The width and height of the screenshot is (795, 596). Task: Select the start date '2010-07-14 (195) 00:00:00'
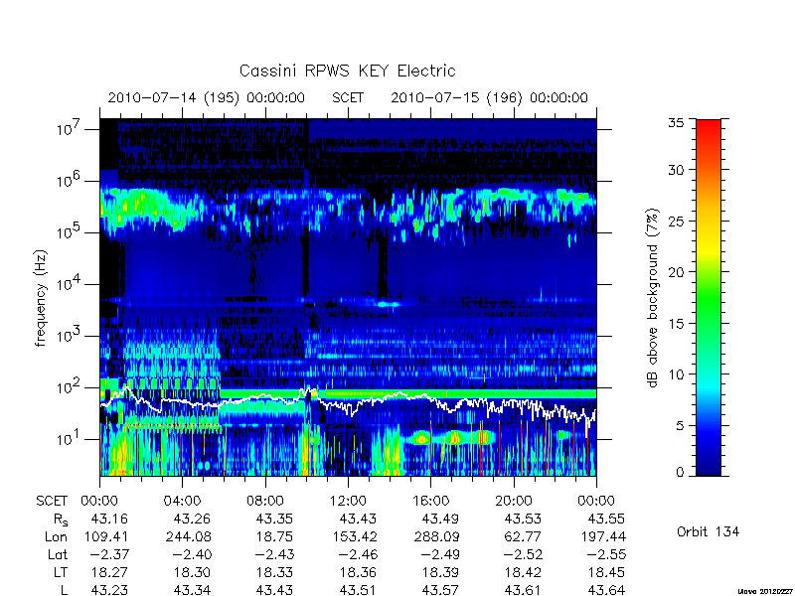pos(207,97)
